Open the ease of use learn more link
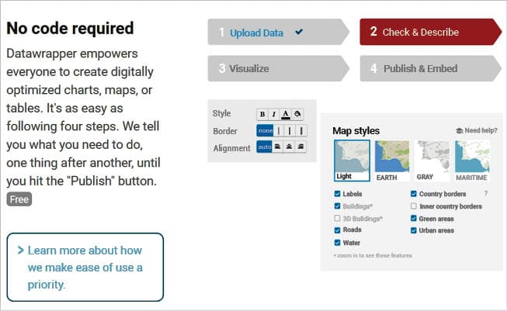 (85, 268)
